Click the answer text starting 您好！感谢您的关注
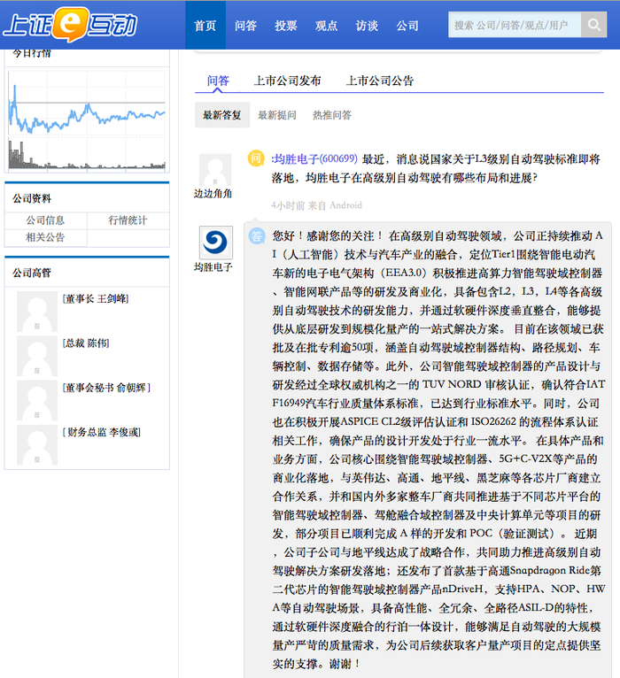This screenshot has width=620, height=678. tap(438, 450)
